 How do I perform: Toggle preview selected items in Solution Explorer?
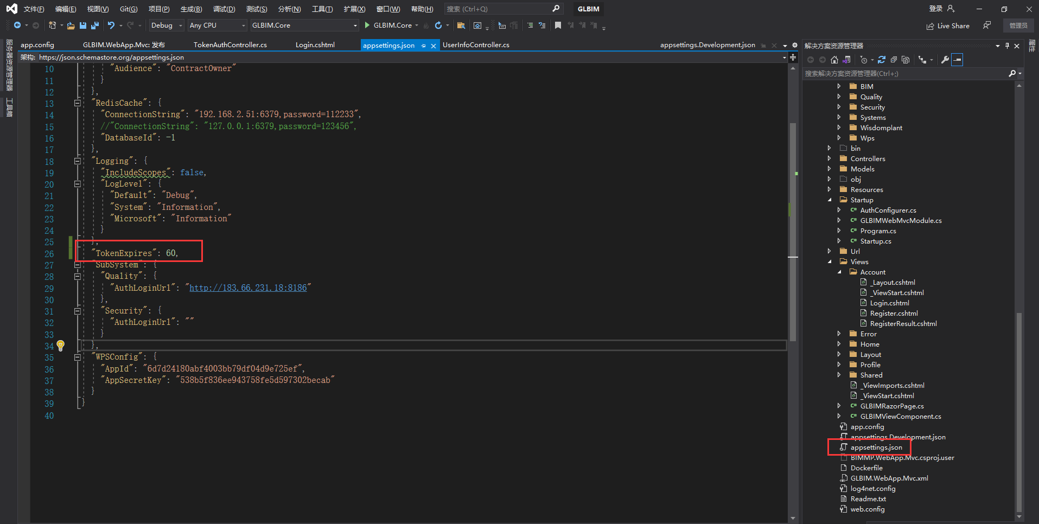(957, 60)
